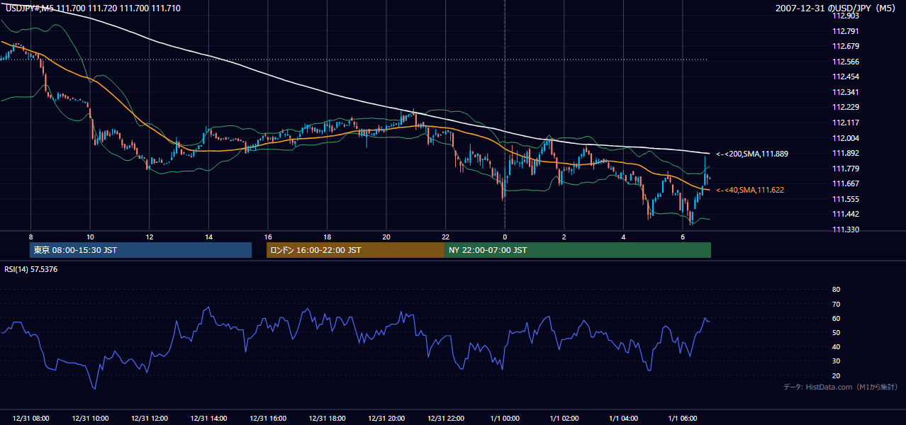This screenshot has width=906, height=425.
Task: Click the 12/31 14:00 time label
Action: tap(208, 419)
